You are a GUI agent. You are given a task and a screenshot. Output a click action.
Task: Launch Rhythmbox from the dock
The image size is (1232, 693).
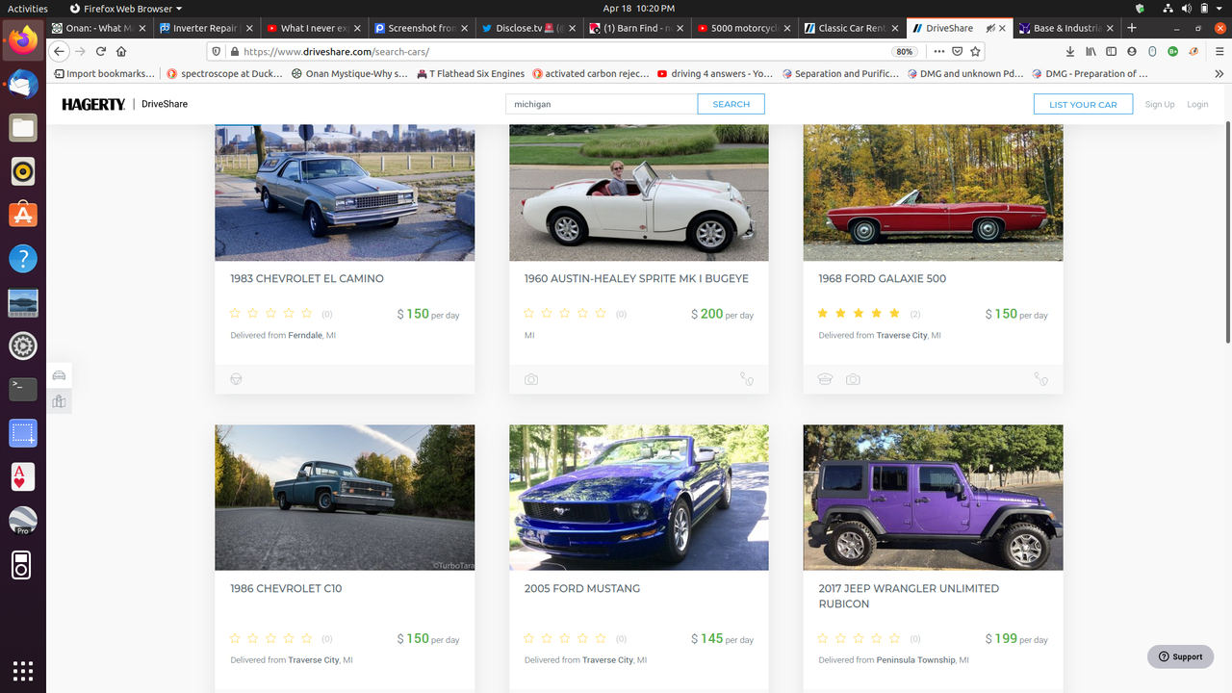click(23, 171)
